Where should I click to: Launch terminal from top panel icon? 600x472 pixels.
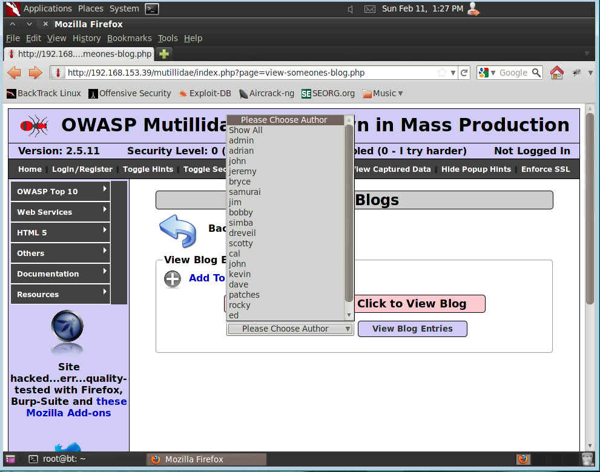153,8
